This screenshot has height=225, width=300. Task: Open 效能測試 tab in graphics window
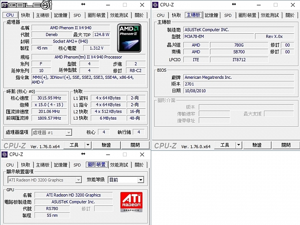pyautogui.click(x=119, y=165)
